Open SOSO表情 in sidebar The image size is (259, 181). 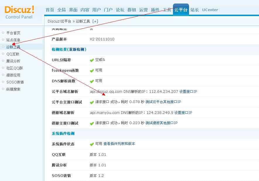coord(15,82)
